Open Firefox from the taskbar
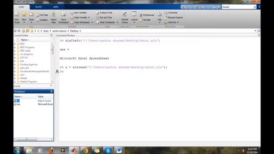This screenshot has width=274, height=154. (x=51, y=150)
